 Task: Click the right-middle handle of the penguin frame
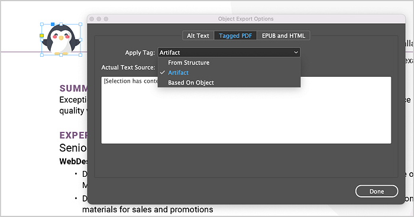pyautogui.click(x=80, y=40)
